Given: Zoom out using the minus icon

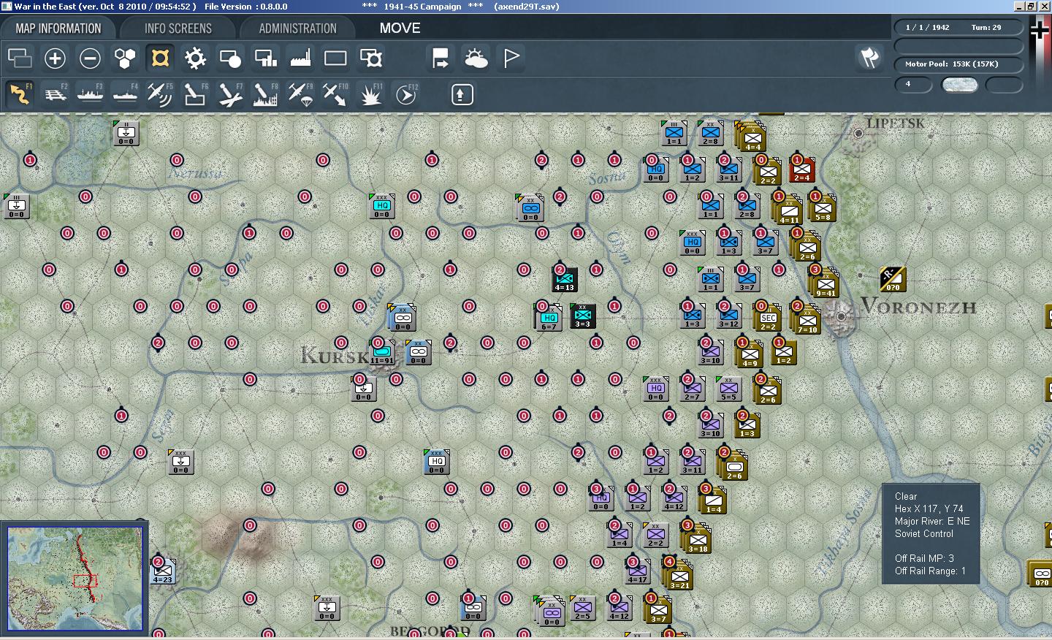Looking at the screenshot, I should pos(90,58).
